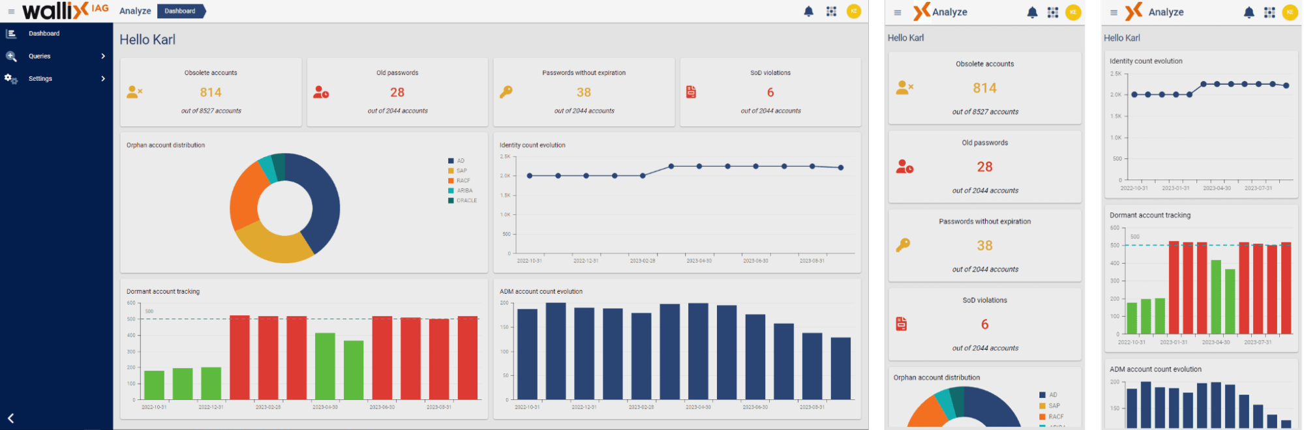Image resolution: width=1304 pixels, height=430 pixels.
Task: Toggle ARIBA series in desktop donut legend
Action: pos(460,191)
